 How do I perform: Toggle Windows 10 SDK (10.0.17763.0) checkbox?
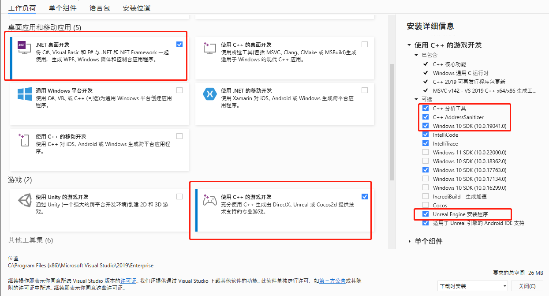pos(426,170)
